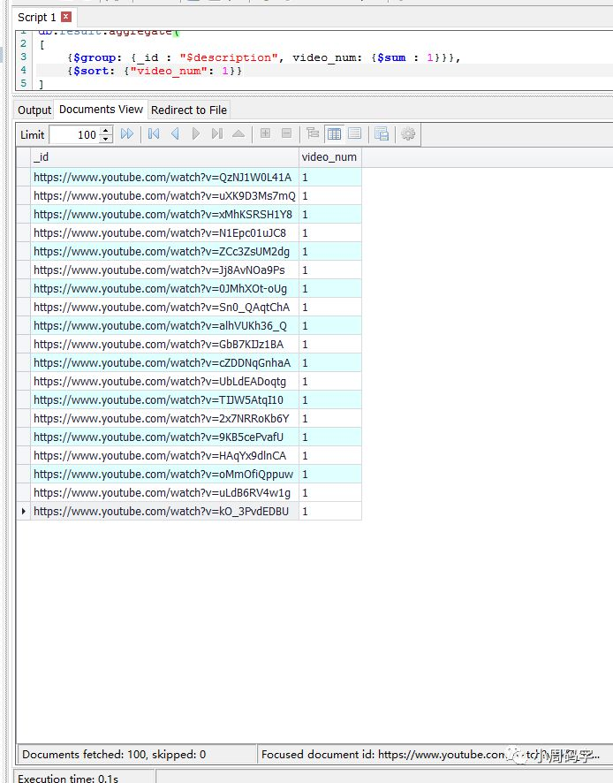Switch to text view mode icon
Screen dimensions: 613x783
(355, 133)
